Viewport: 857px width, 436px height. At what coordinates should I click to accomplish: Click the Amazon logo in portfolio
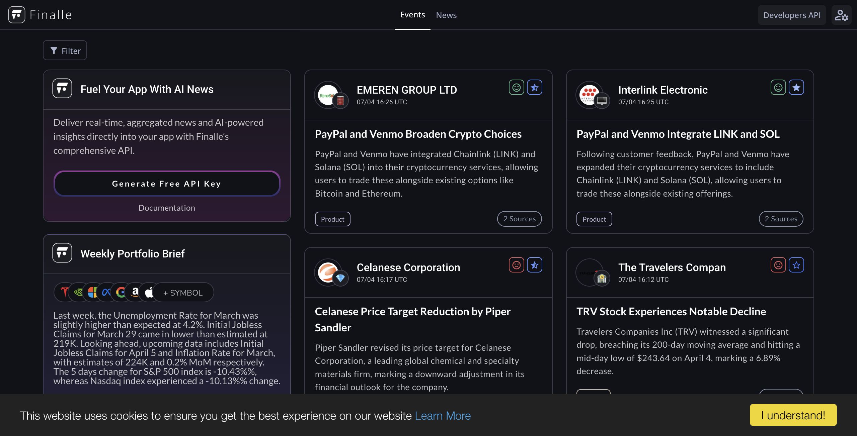tap(135, 292)
